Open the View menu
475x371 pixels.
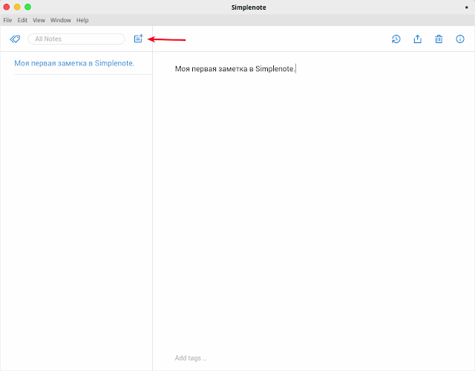39,20
